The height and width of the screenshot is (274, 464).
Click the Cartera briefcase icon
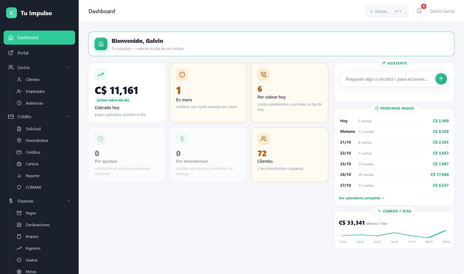pyautogui.click(x=19, y=164)
